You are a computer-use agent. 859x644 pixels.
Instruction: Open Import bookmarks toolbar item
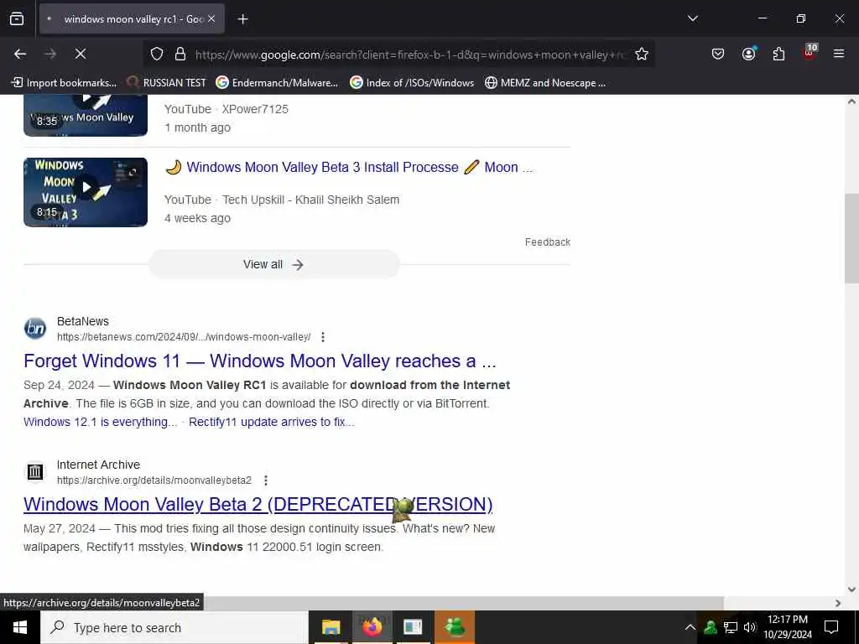(x=64, y=83)
